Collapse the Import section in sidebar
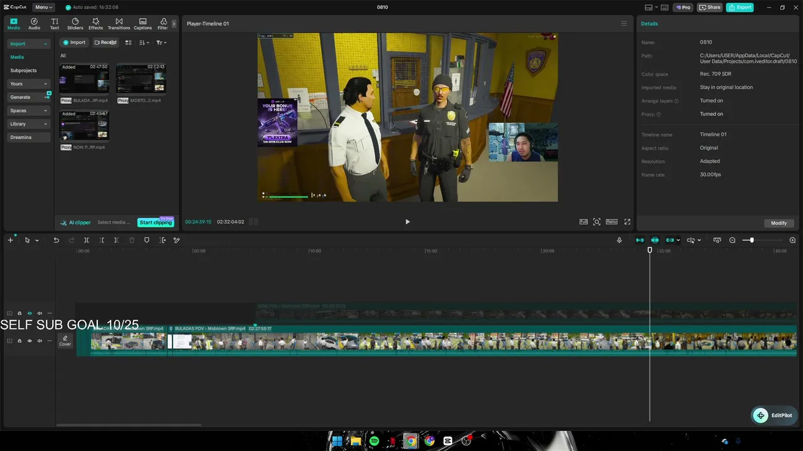 click(28, 44)
